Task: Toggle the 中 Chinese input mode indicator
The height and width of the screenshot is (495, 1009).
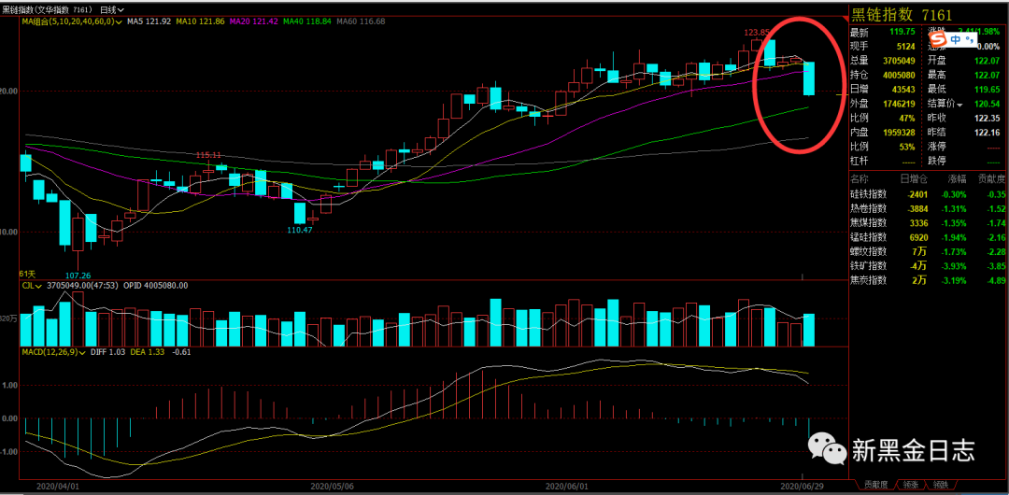Action: [x=956, y=40]
